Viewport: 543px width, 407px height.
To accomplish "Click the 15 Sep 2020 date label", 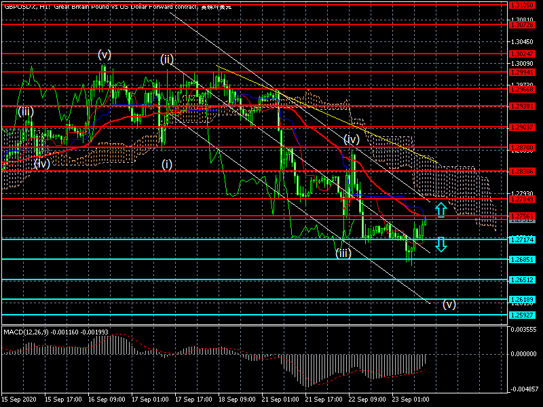I will pyautogui.click(x=19, y=400).
